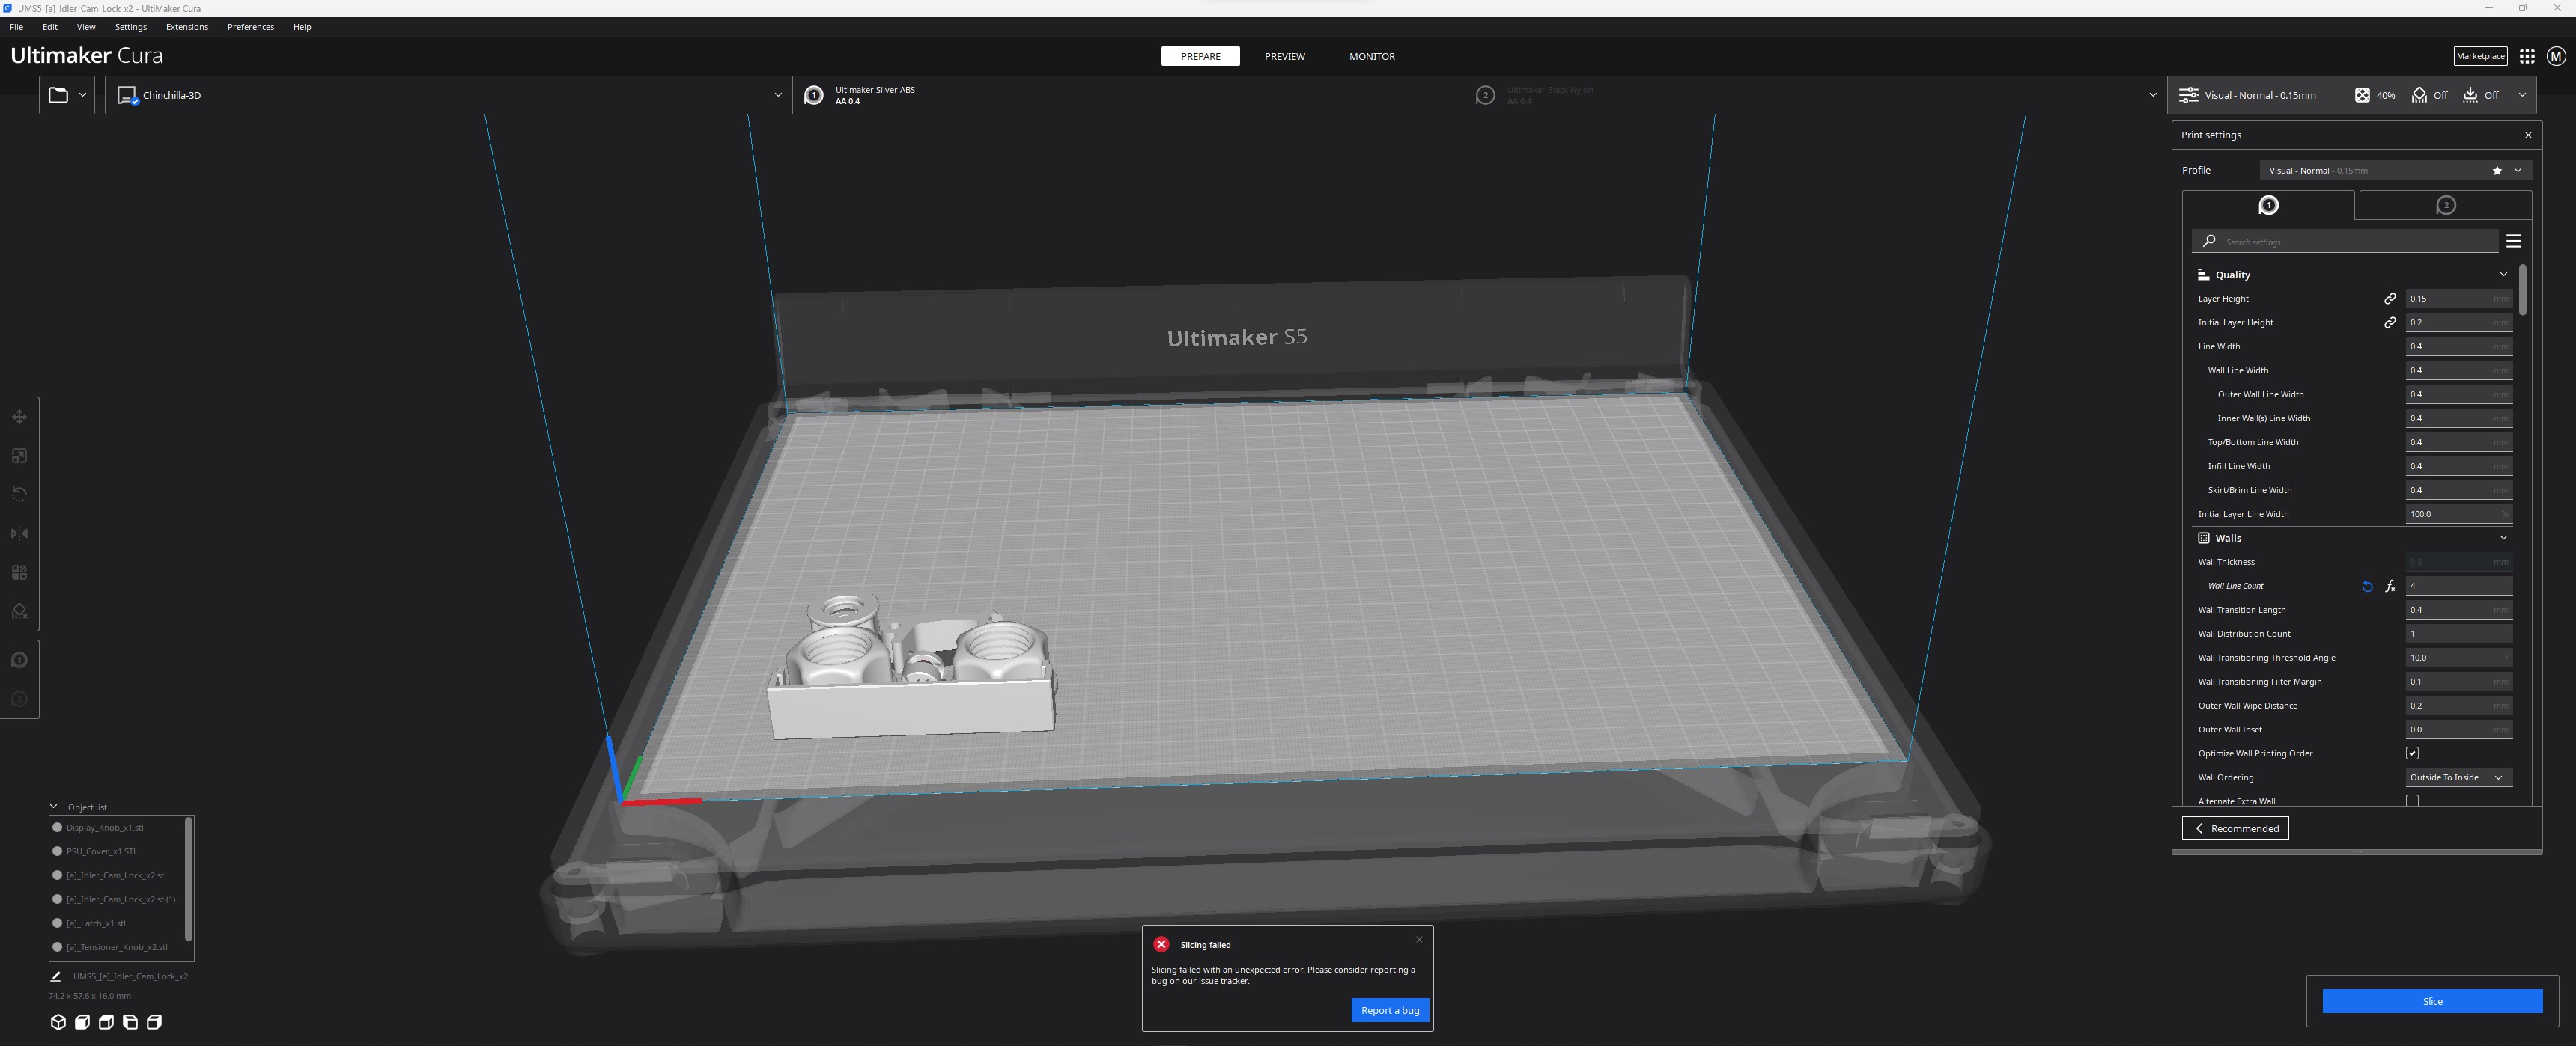Click the Slice button
The image size is (2576, 1046).
[2431, 1000]
